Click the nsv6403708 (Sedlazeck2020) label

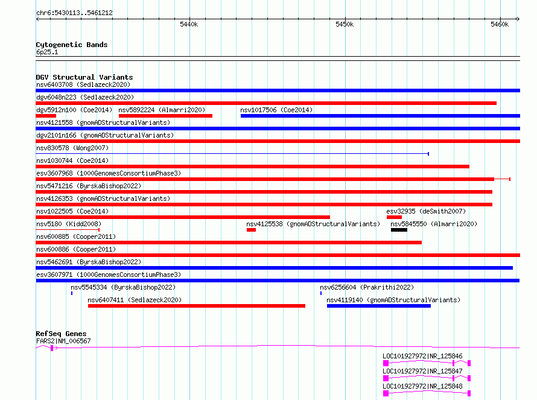pos(83,84)
